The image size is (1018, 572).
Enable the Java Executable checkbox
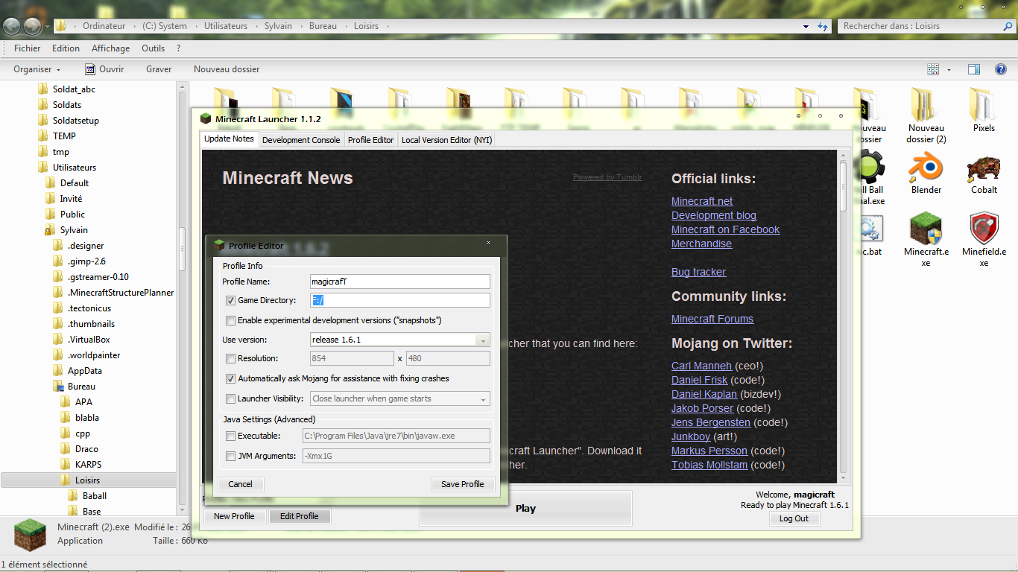pyautogui.click(x=230, y=436)
